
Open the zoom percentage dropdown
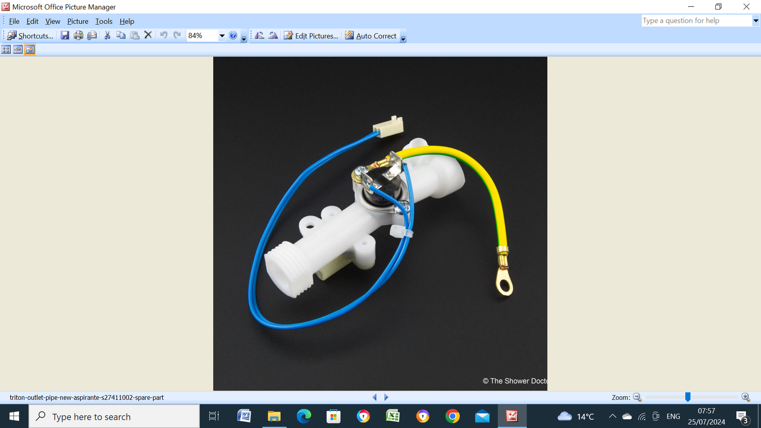[x=222, y=36]
